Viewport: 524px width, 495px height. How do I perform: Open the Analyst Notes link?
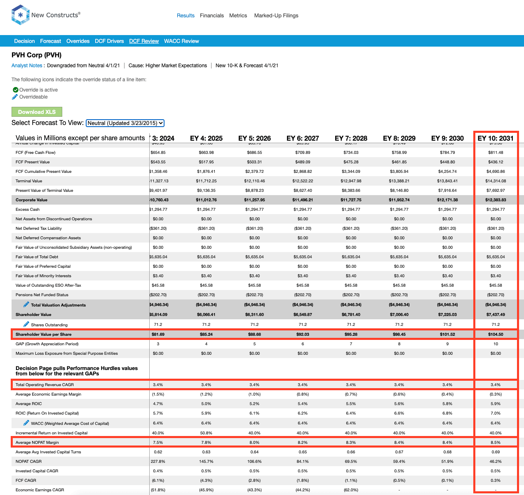[x=27, y=66]
